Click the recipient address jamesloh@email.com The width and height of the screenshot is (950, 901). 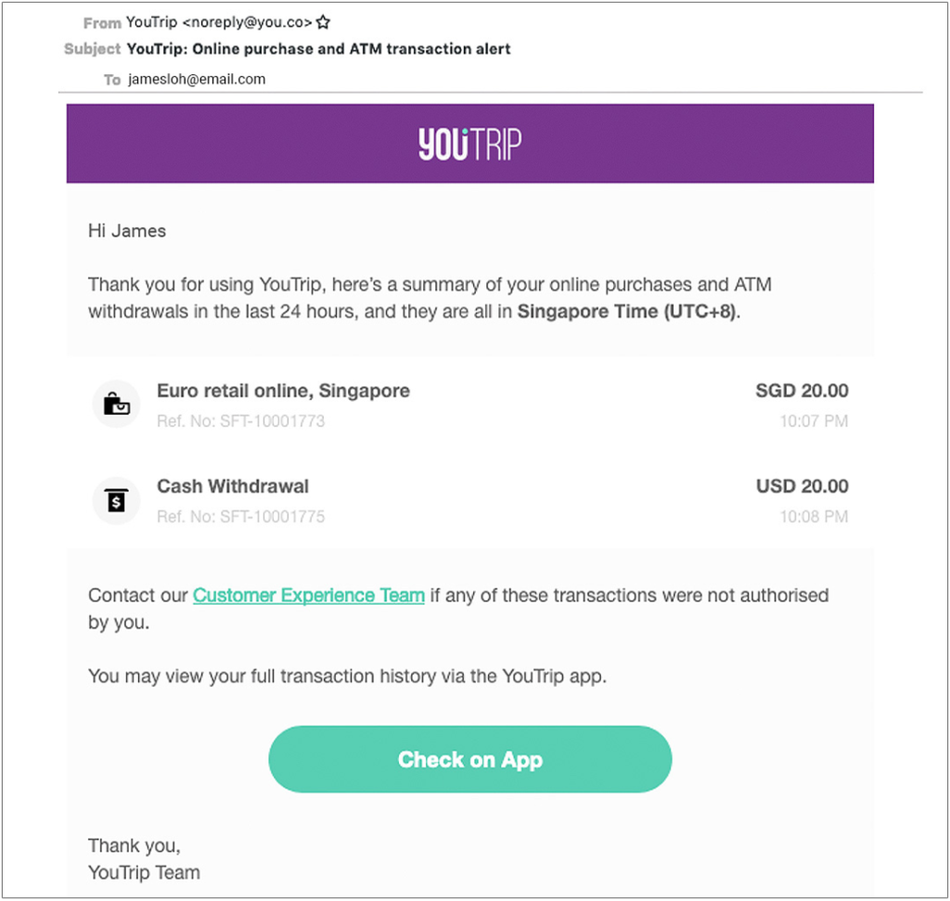(197, 80)
